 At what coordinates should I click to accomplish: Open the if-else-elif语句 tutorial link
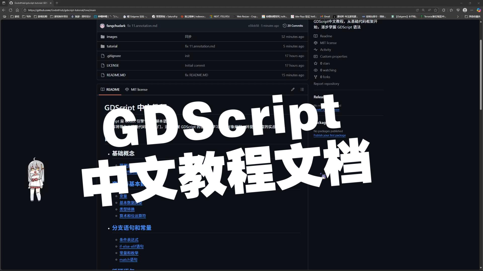click(132, 246)
